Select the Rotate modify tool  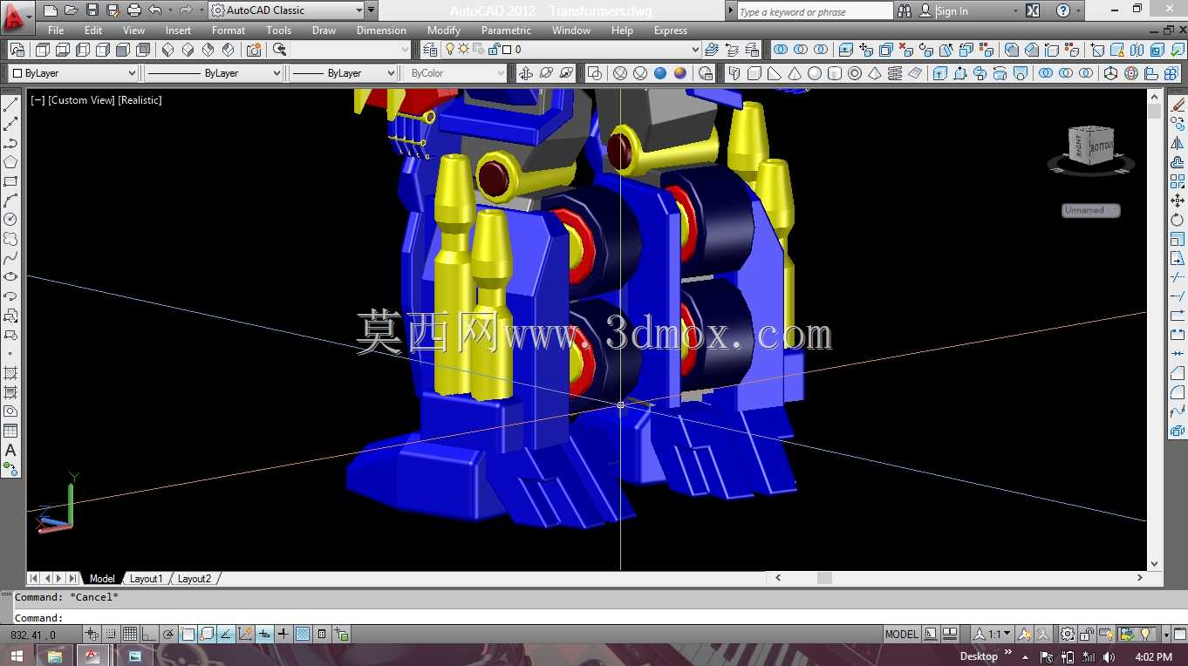tap(1178, 220)
